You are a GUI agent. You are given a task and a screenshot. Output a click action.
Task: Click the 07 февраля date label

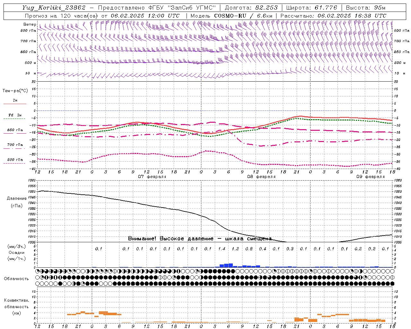click(152, 177)
